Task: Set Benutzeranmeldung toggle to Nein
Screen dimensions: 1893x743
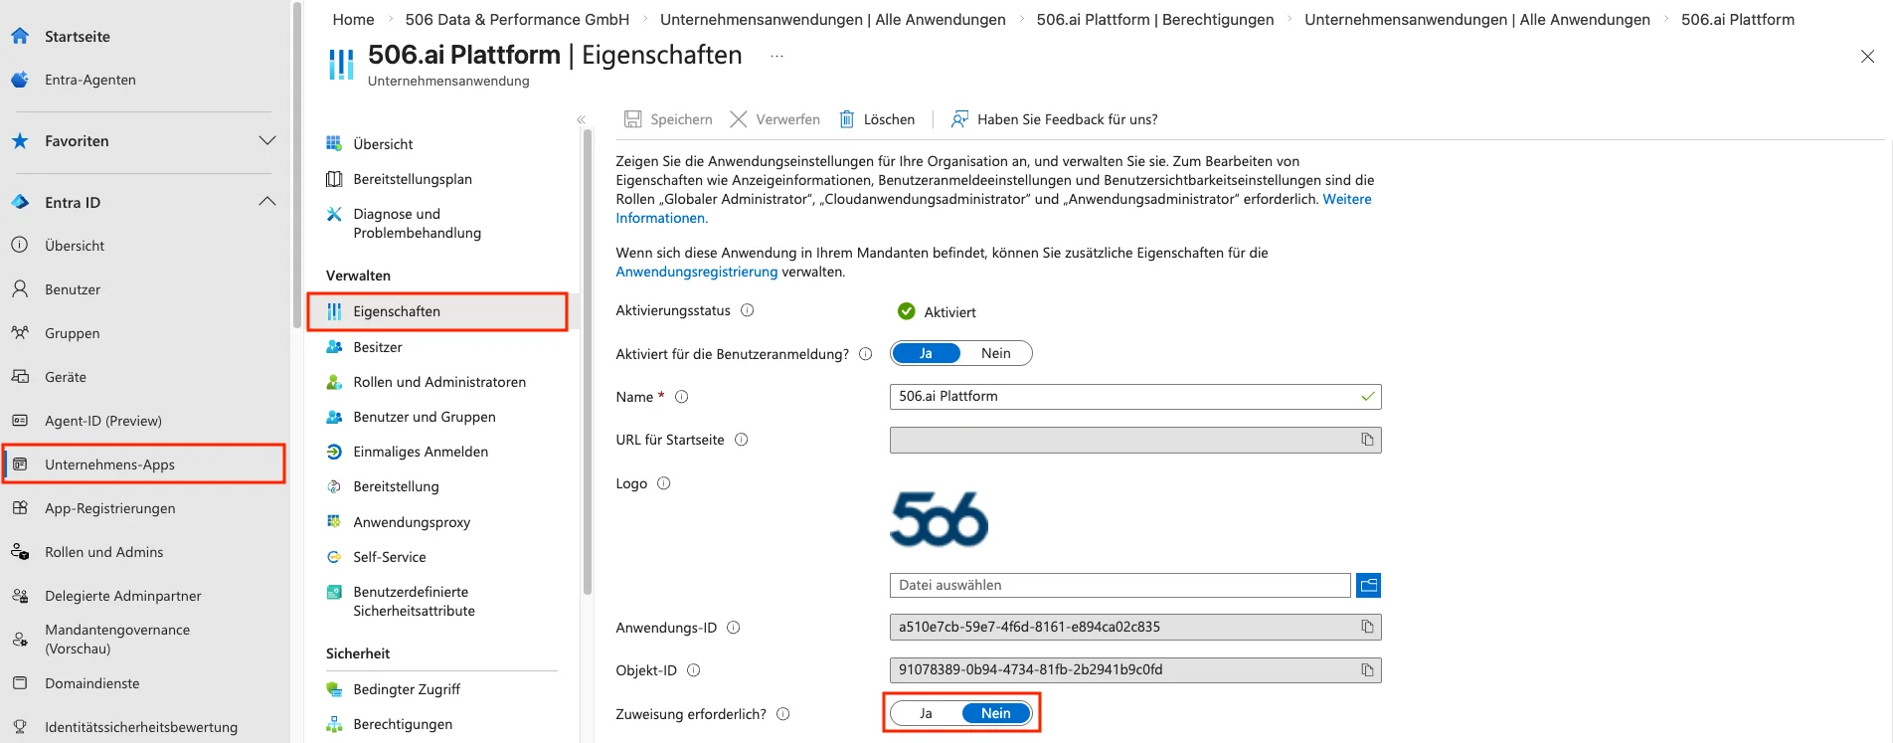Action: pyautogui.click(x=996, y=353)
